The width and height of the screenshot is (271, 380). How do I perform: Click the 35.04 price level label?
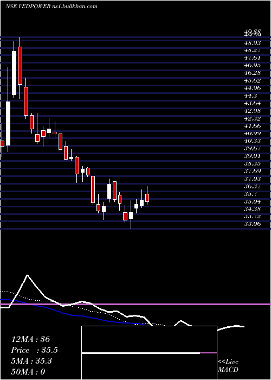tap(253, 201)
